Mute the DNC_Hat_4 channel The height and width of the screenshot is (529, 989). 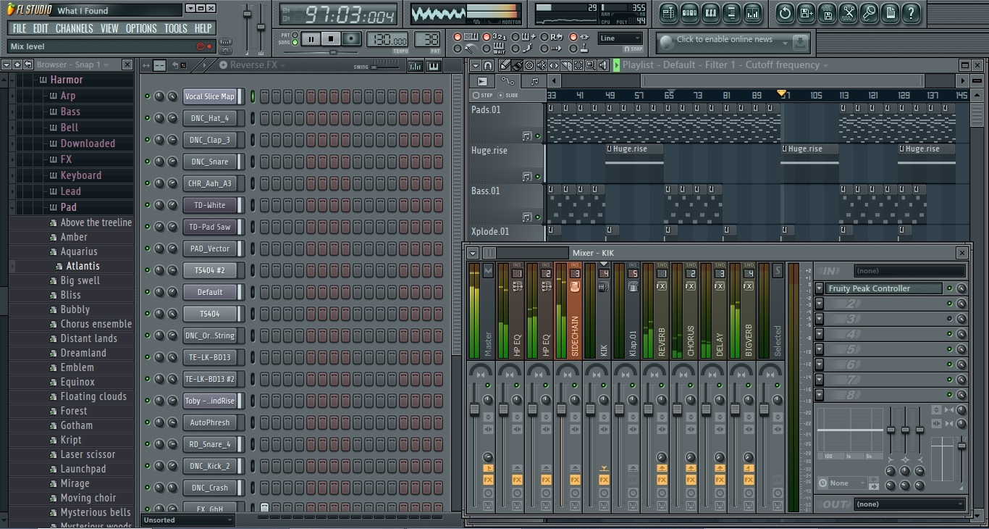pyautogui.click(x=147, y=118)
